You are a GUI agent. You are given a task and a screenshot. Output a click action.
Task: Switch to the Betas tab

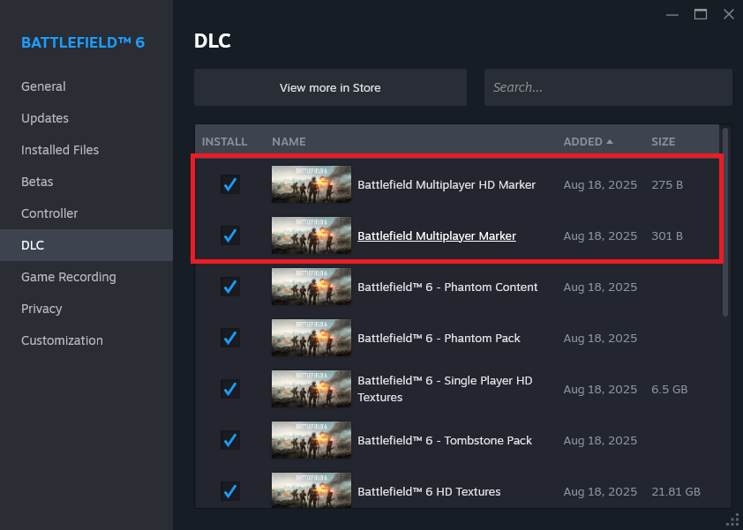86,182
